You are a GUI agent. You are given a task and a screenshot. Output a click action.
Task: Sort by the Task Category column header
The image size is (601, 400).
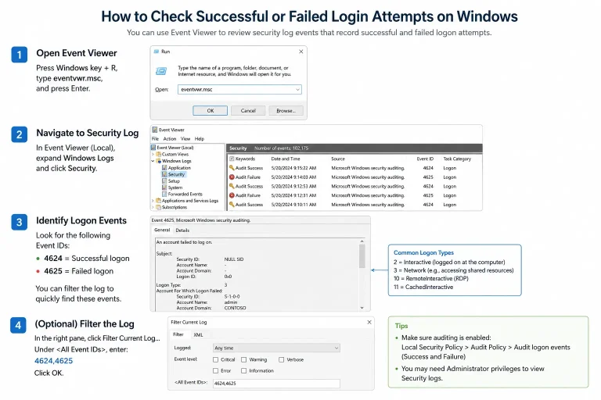(x=457, y=159)
